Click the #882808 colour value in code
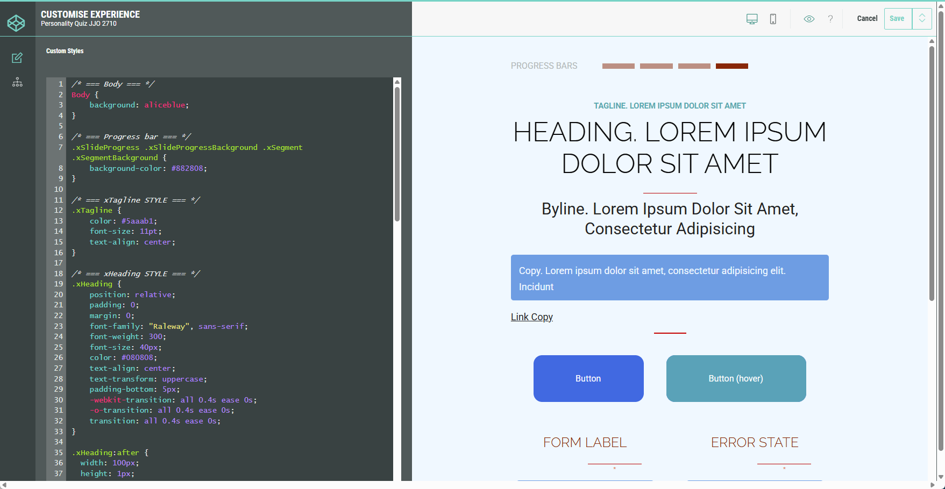 [187, 169]
